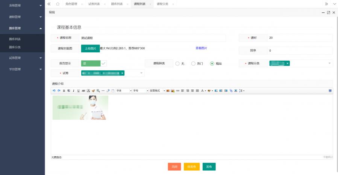Insert a hyperlink using the link icon
The height and width of the screenshot is (175, 338).
pyautogui.click(x=231, y=90)
